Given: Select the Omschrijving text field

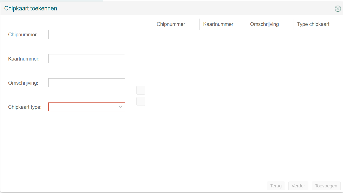Looking at the screenshot, I should (x=87, y=83).
